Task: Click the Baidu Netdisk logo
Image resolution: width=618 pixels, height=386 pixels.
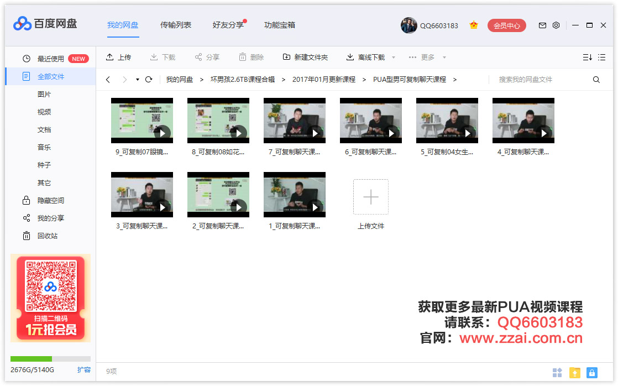Action: coord(45,24)
